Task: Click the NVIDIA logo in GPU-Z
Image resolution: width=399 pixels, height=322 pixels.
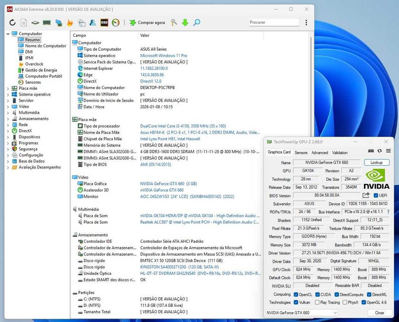Action: pyautogui.click(x=376, y=179)
